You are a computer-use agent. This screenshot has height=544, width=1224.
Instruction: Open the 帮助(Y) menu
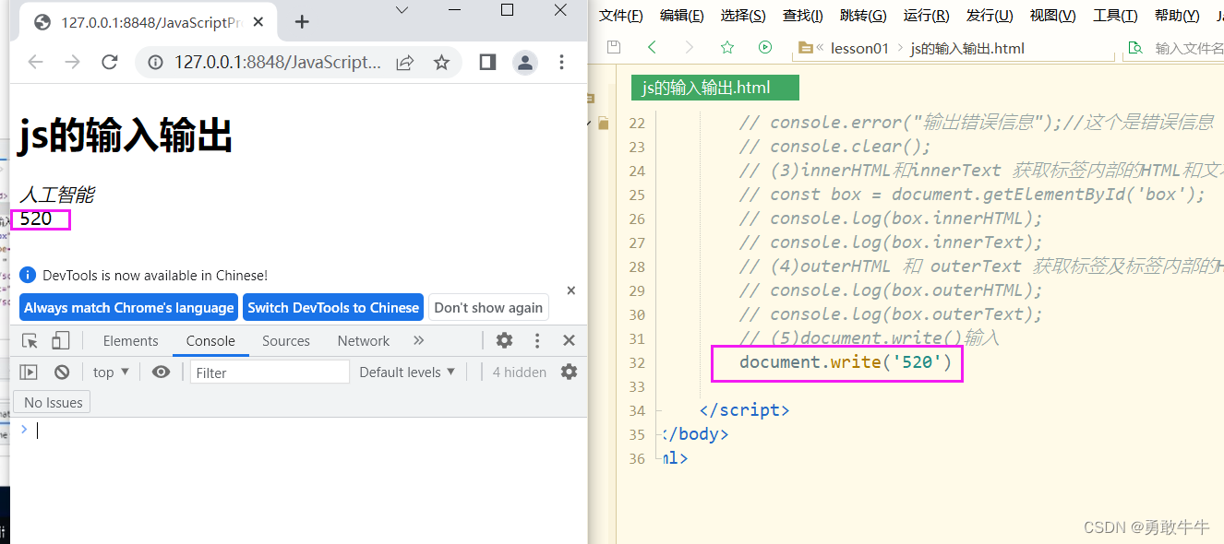click(1177, 15)
